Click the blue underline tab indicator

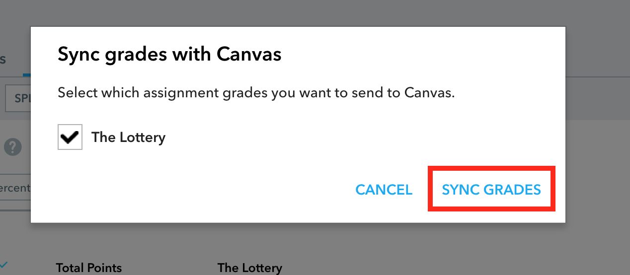click(x=27, y=75)
